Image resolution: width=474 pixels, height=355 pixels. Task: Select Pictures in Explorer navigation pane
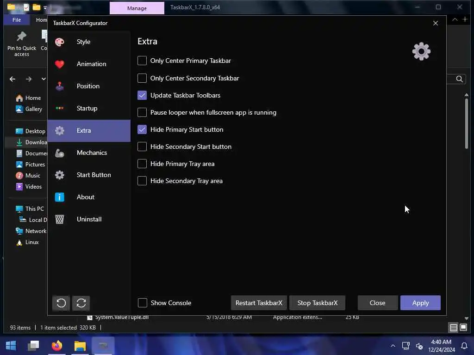click(31, 165)
